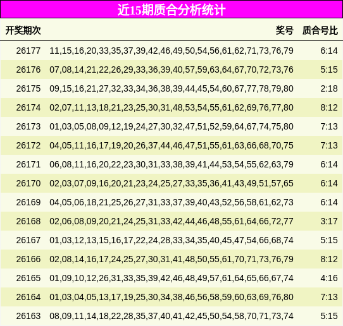343x326 pixels.
Task: Select the numbers for draw 26176
Action: pyautogui.click(x=171, y=69)
